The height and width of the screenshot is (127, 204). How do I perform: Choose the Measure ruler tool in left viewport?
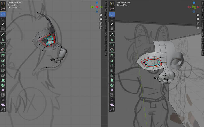3,40
